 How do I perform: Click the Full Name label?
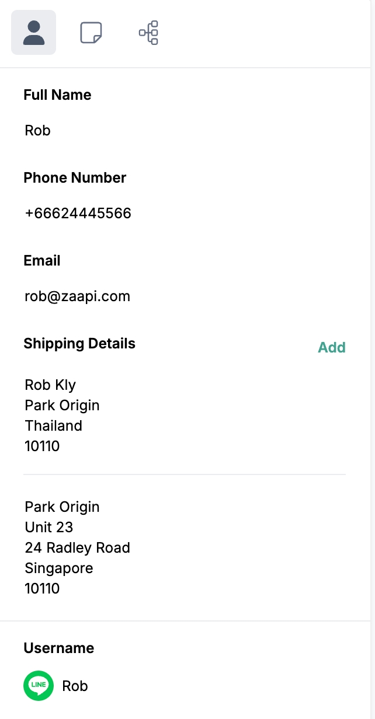pyautogui.click(x=57, y=95)
